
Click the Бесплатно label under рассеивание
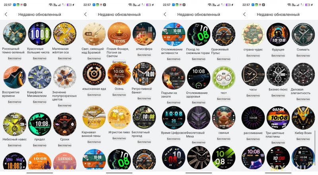point(253,139)
